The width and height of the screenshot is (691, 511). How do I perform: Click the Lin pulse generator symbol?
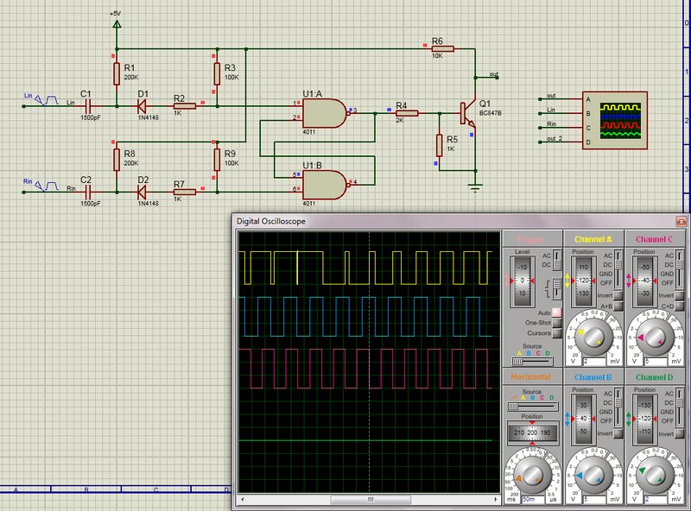click(x=47, y=100)
